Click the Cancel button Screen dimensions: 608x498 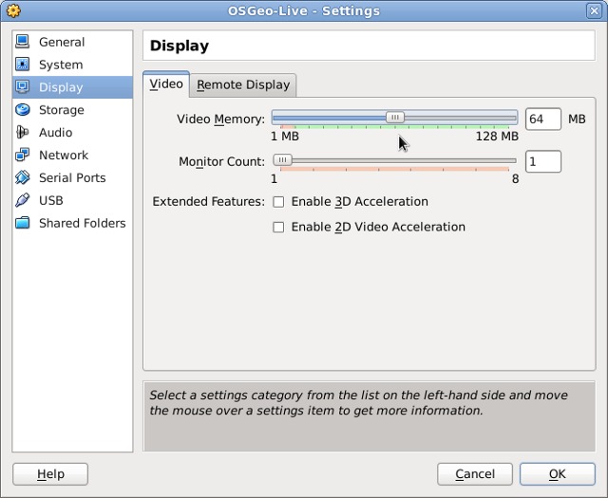475,474
